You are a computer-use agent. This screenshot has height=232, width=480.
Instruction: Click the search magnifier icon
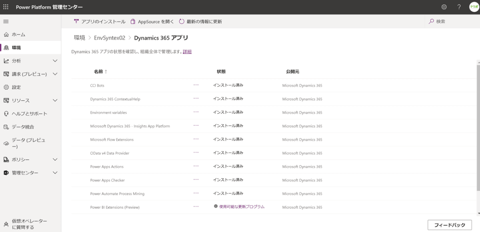point(431,21)
